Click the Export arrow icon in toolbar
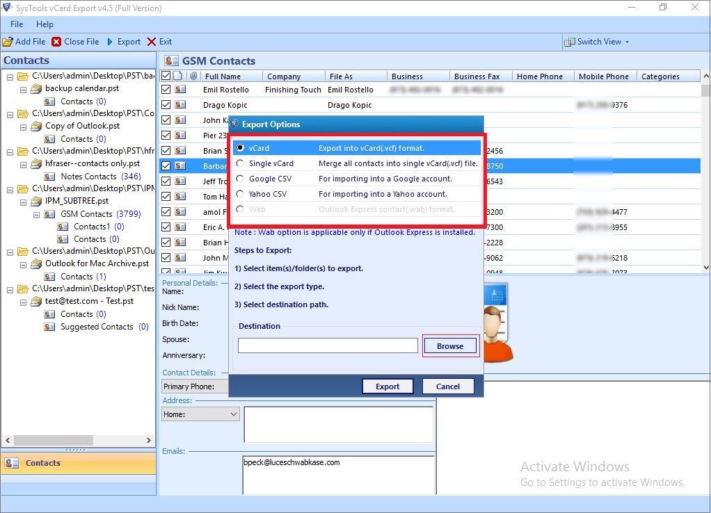Viewport: 711px width, 513px height. (110, 42)
